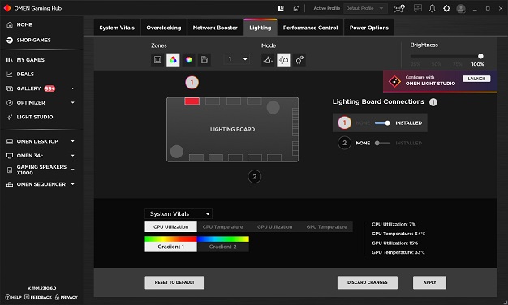Click the home icon in the title bar
508x305 pixels.
pyautogui.click(x=296, y=8)
